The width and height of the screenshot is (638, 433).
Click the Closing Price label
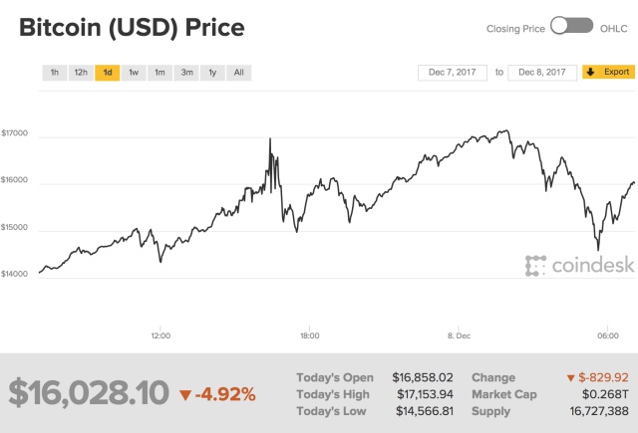(515, 29)
